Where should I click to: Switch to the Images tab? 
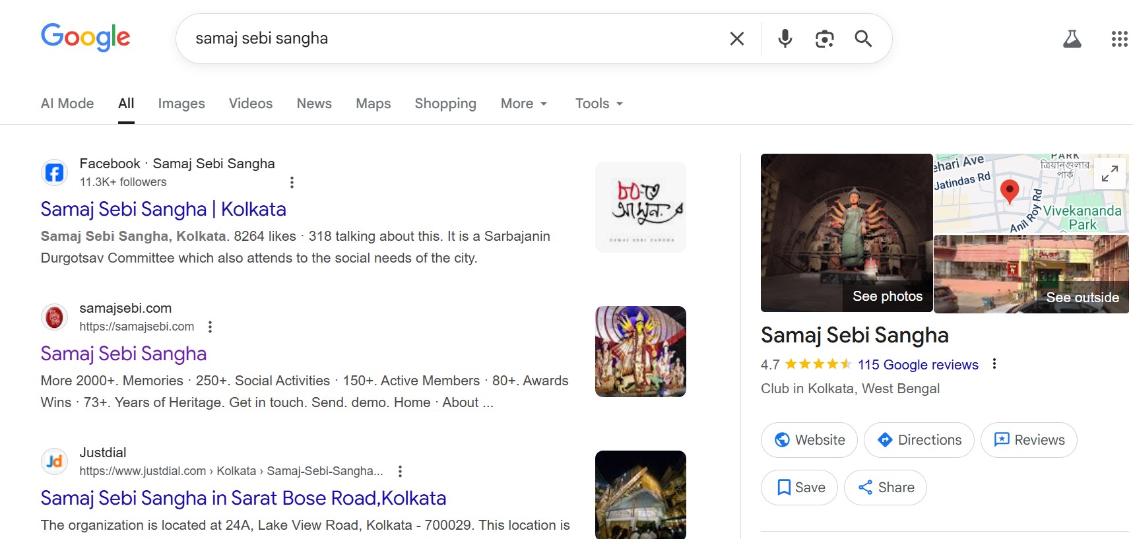tap(181, 104)
